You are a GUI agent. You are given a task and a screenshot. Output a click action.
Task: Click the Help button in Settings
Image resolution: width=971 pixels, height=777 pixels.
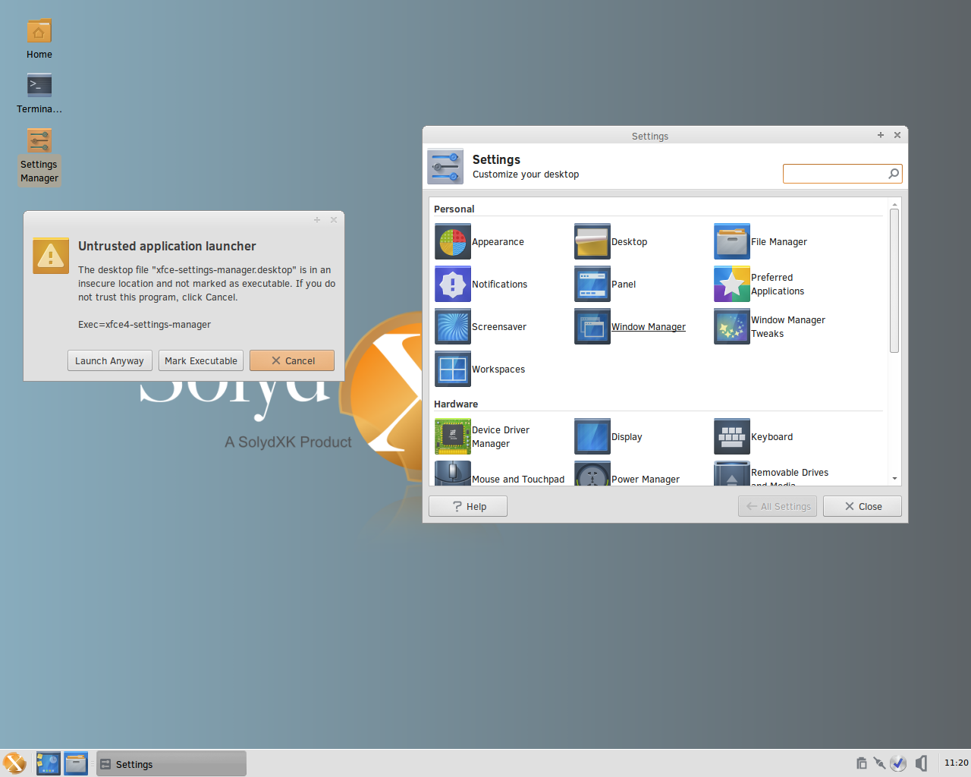point(468,506)
